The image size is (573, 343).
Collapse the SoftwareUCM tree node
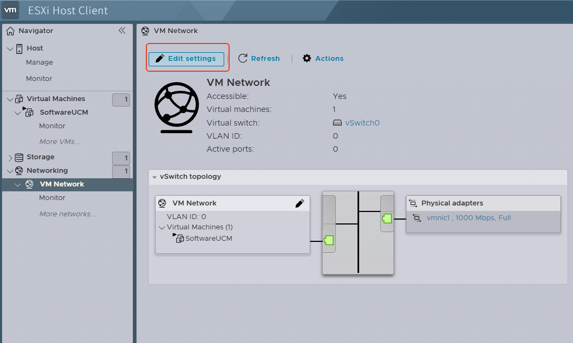point(17,113)
